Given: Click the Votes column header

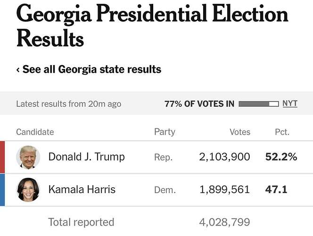Looking at the screenshot, I should tap(240, 132).
